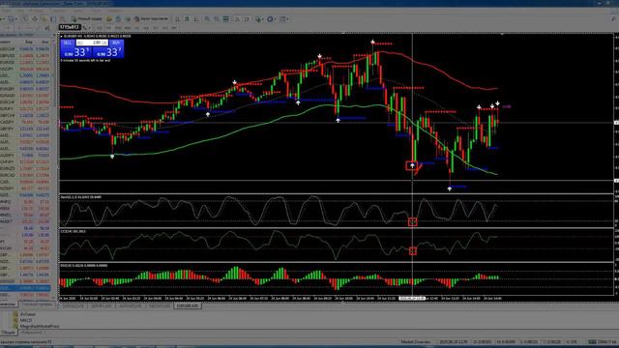This screenshot has height=348, width=619.
Task: Toggle the AutoTrading button
Action: [x=152, y=19]
